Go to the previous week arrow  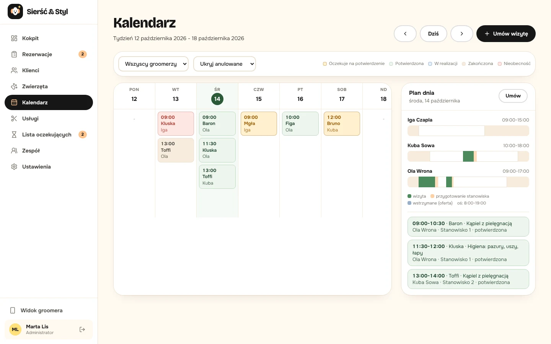click(405, 34)
